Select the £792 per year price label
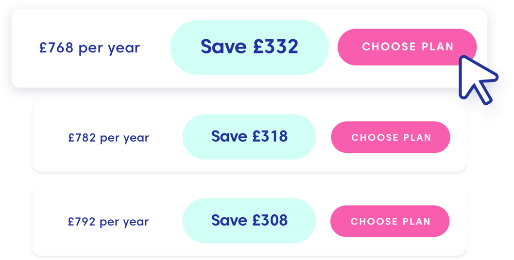This screenshot has width=514, height=260. (x=108, y=222)
